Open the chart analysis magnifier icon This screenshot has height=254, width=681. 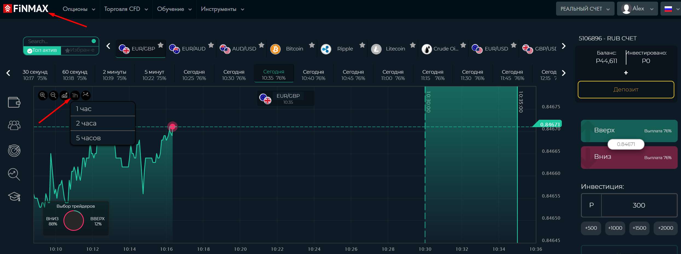(14, 174)
